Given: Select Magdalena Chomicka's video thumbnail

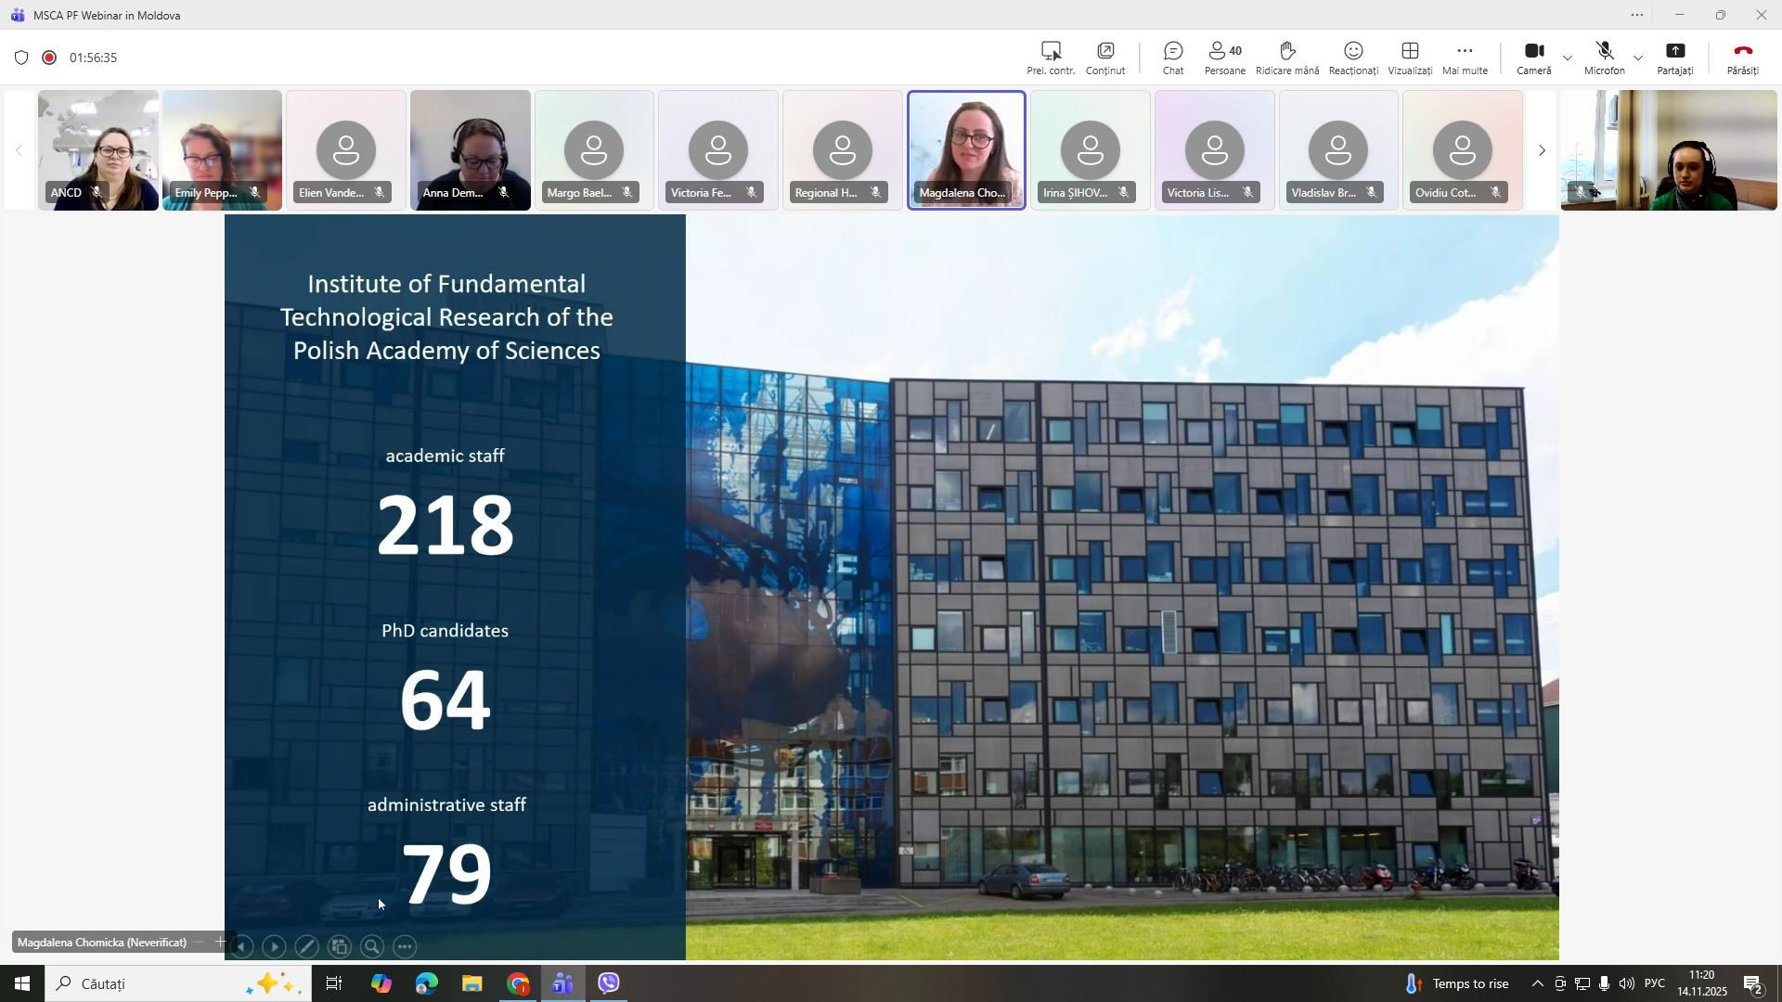Looking at the screenshot, I should [966, 150].
